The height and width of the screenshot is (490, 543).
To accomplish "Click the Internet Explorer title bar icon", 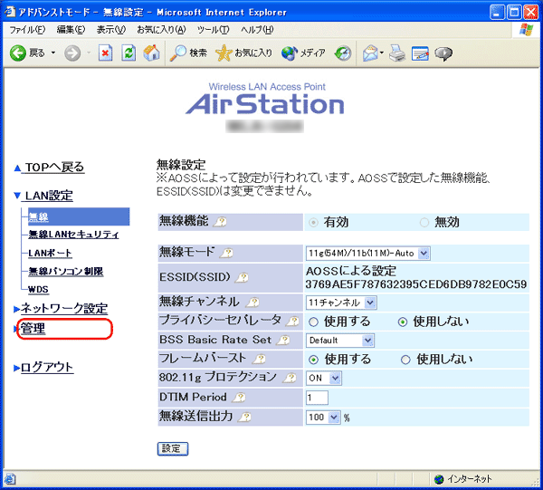I will pos(10,12).
